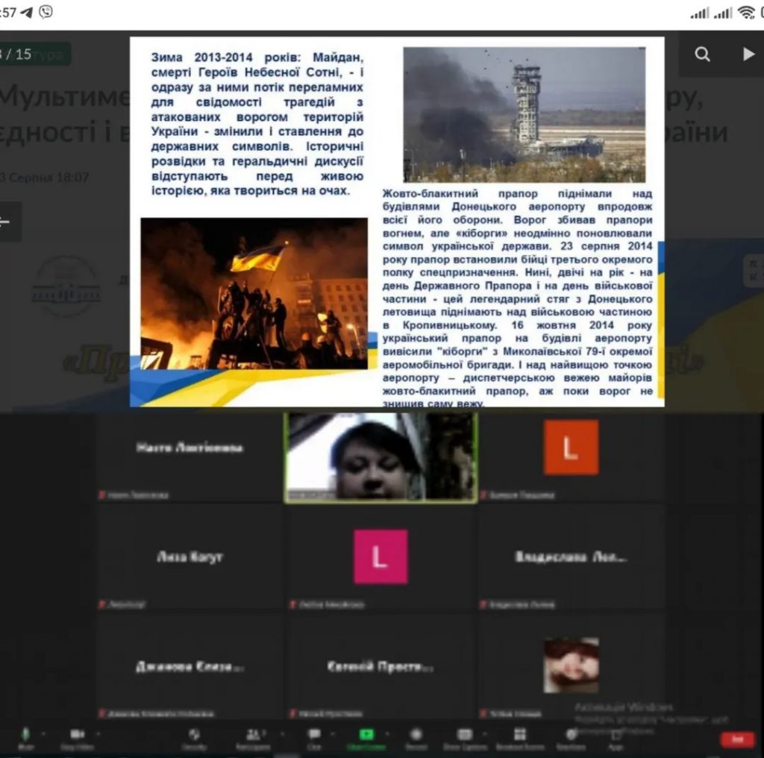Open the Chat panel
The height and width of the screenshot is (758, 764).
pos(314,736)
